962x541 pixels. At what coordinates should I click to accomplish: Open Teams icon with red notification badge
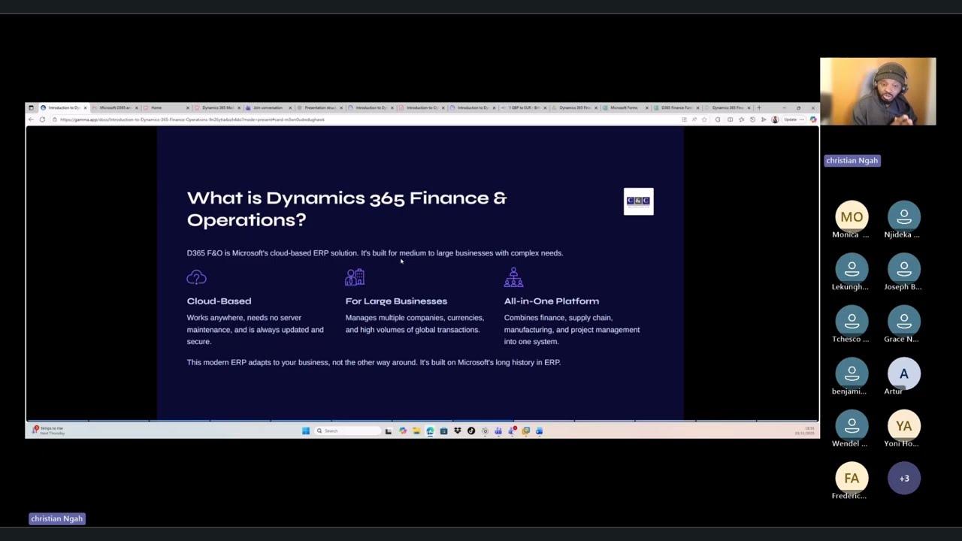(512, 430)
